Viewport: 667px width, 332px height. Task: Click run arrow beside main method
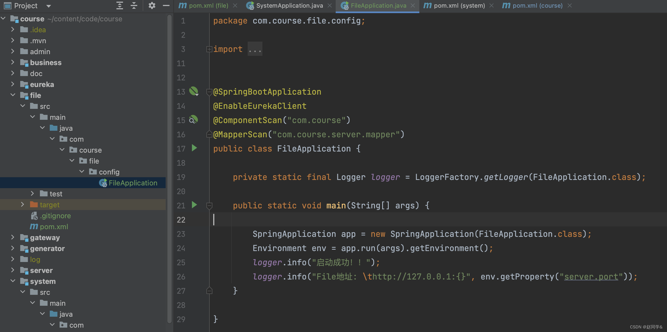[x=194, y=205]
